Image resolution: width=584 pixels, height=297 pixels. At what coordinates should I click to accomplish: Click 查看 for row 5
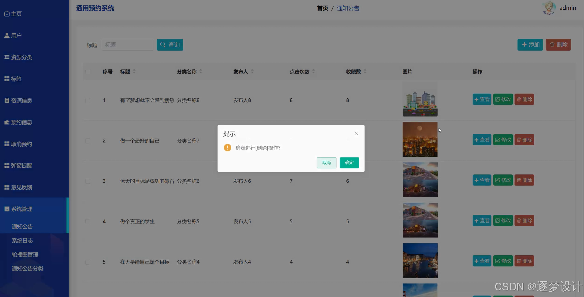tap(482, 261)
